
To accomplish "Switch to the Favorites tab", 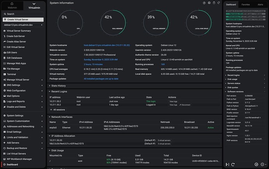I will [246, 5].
